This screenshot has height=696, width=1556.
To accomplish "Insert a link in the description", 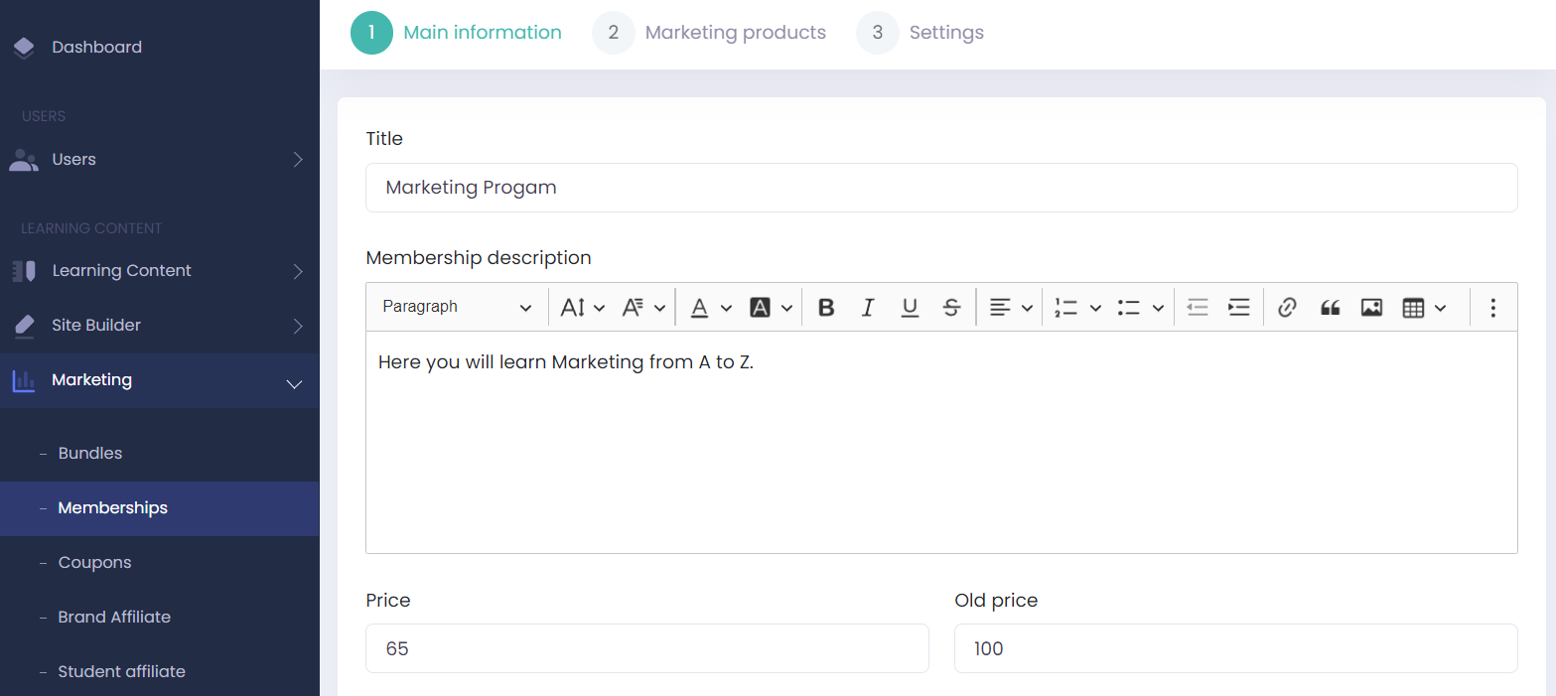I will point(1288,308).
